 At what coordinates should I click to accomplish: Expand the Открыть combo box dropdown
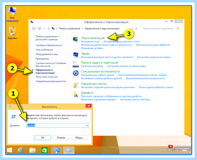[x=87, y=125]
